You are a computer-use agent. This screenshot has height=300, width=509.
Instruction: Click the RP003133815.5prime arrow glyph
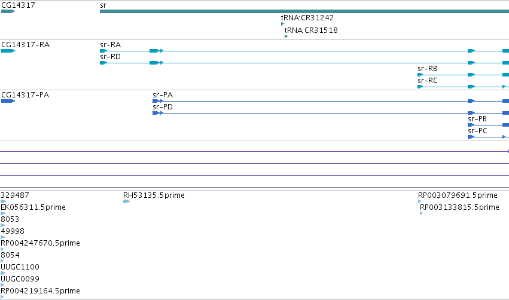click(x=421, y=213)
